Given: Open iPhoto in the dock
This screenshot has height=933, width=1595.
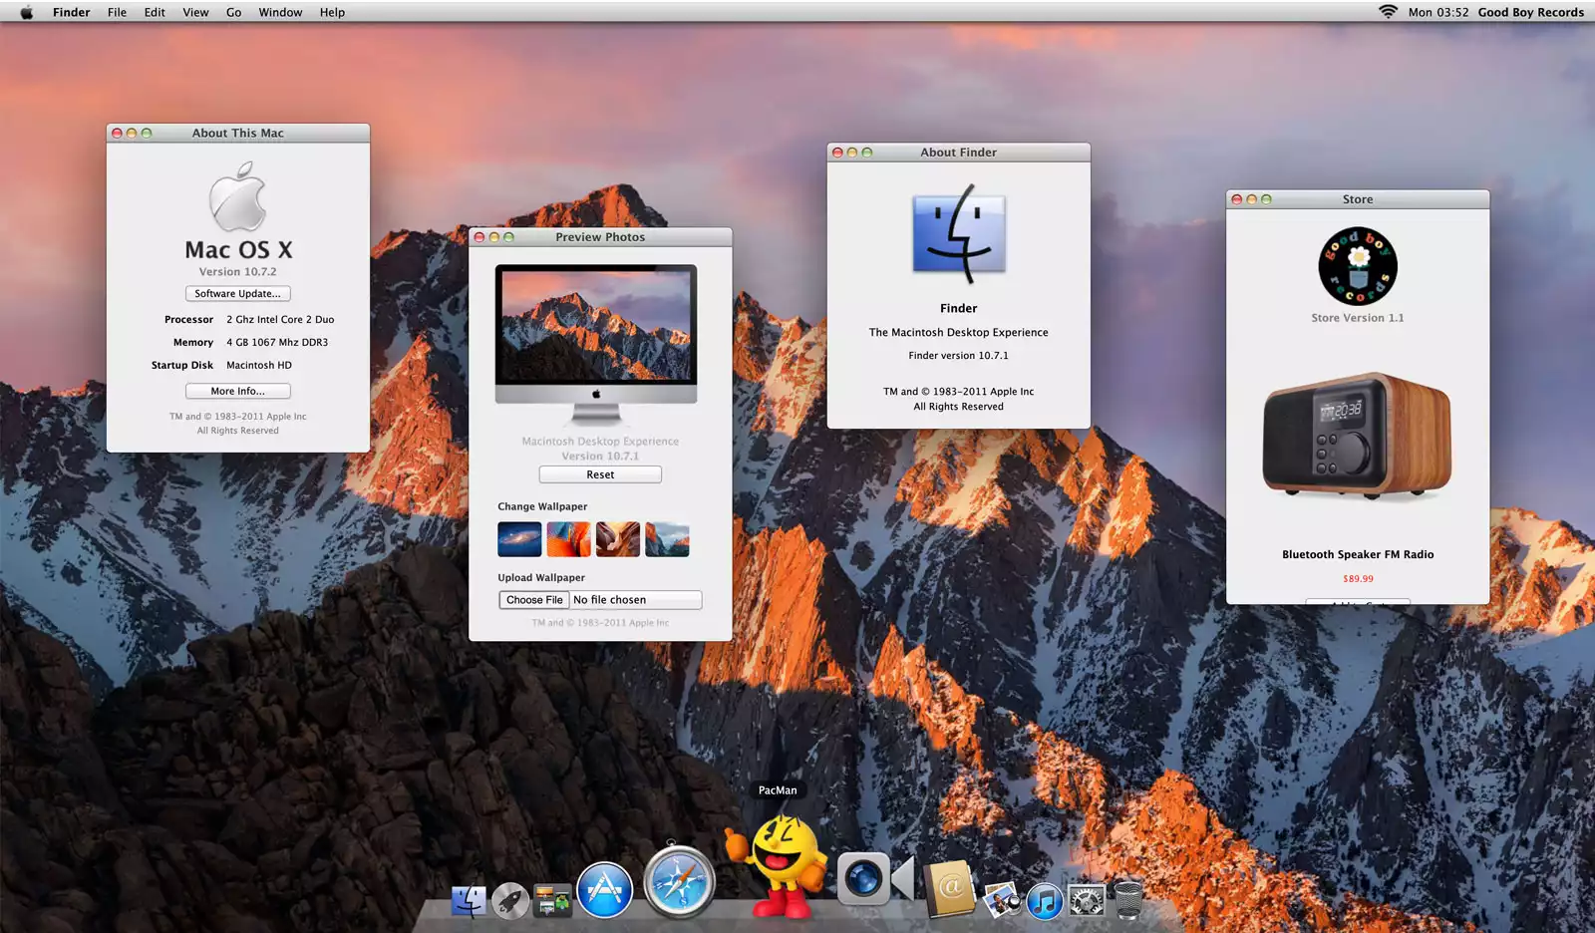Looking at the screenshot, I should [1001, 900].
